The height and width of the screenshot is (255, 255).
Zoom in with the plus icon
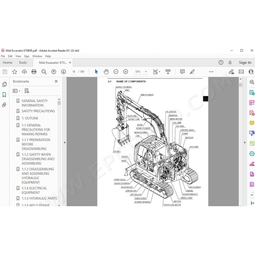tap(126, 72)
